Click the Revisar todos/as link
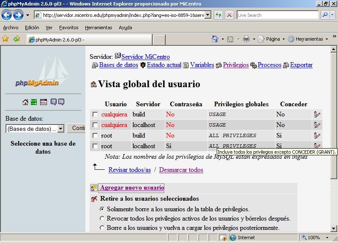The width and height of the screenshot is (338, 243). pyautogui.click(x=129, y=170)
